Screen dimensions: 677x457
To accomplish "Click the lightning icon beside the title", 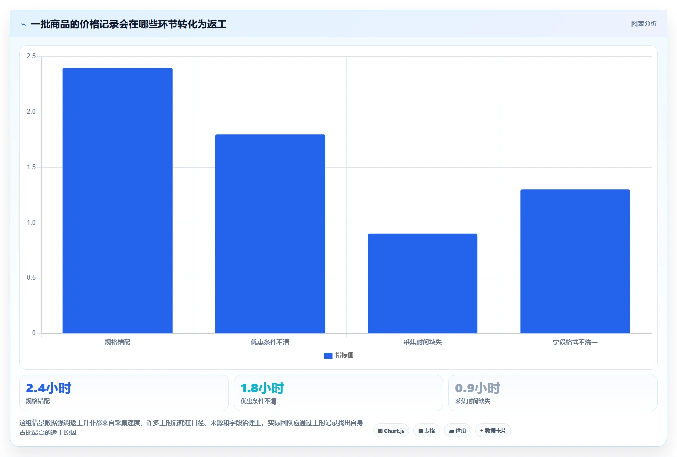I will click(23, 24).
